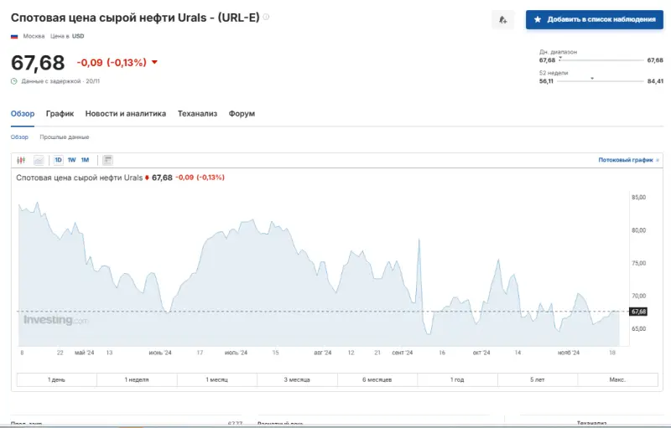Click the clock icon by delayed data

click(14, 81)
